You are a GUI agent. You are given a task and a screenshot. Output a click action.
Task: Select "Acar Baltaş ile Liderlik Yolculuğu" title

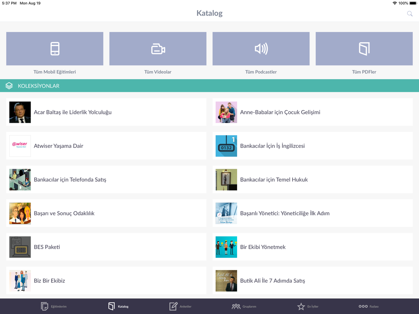(72, 112)
